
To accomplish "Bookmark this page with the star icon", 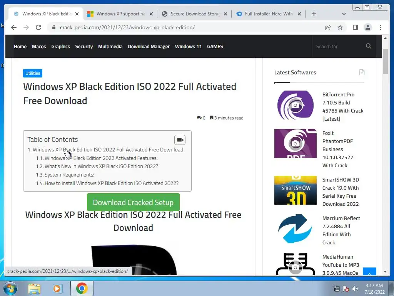I will coord(340,27).
